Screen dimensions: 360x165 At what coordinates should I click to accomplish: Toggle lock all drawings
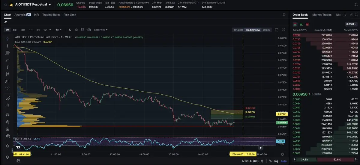7,129
